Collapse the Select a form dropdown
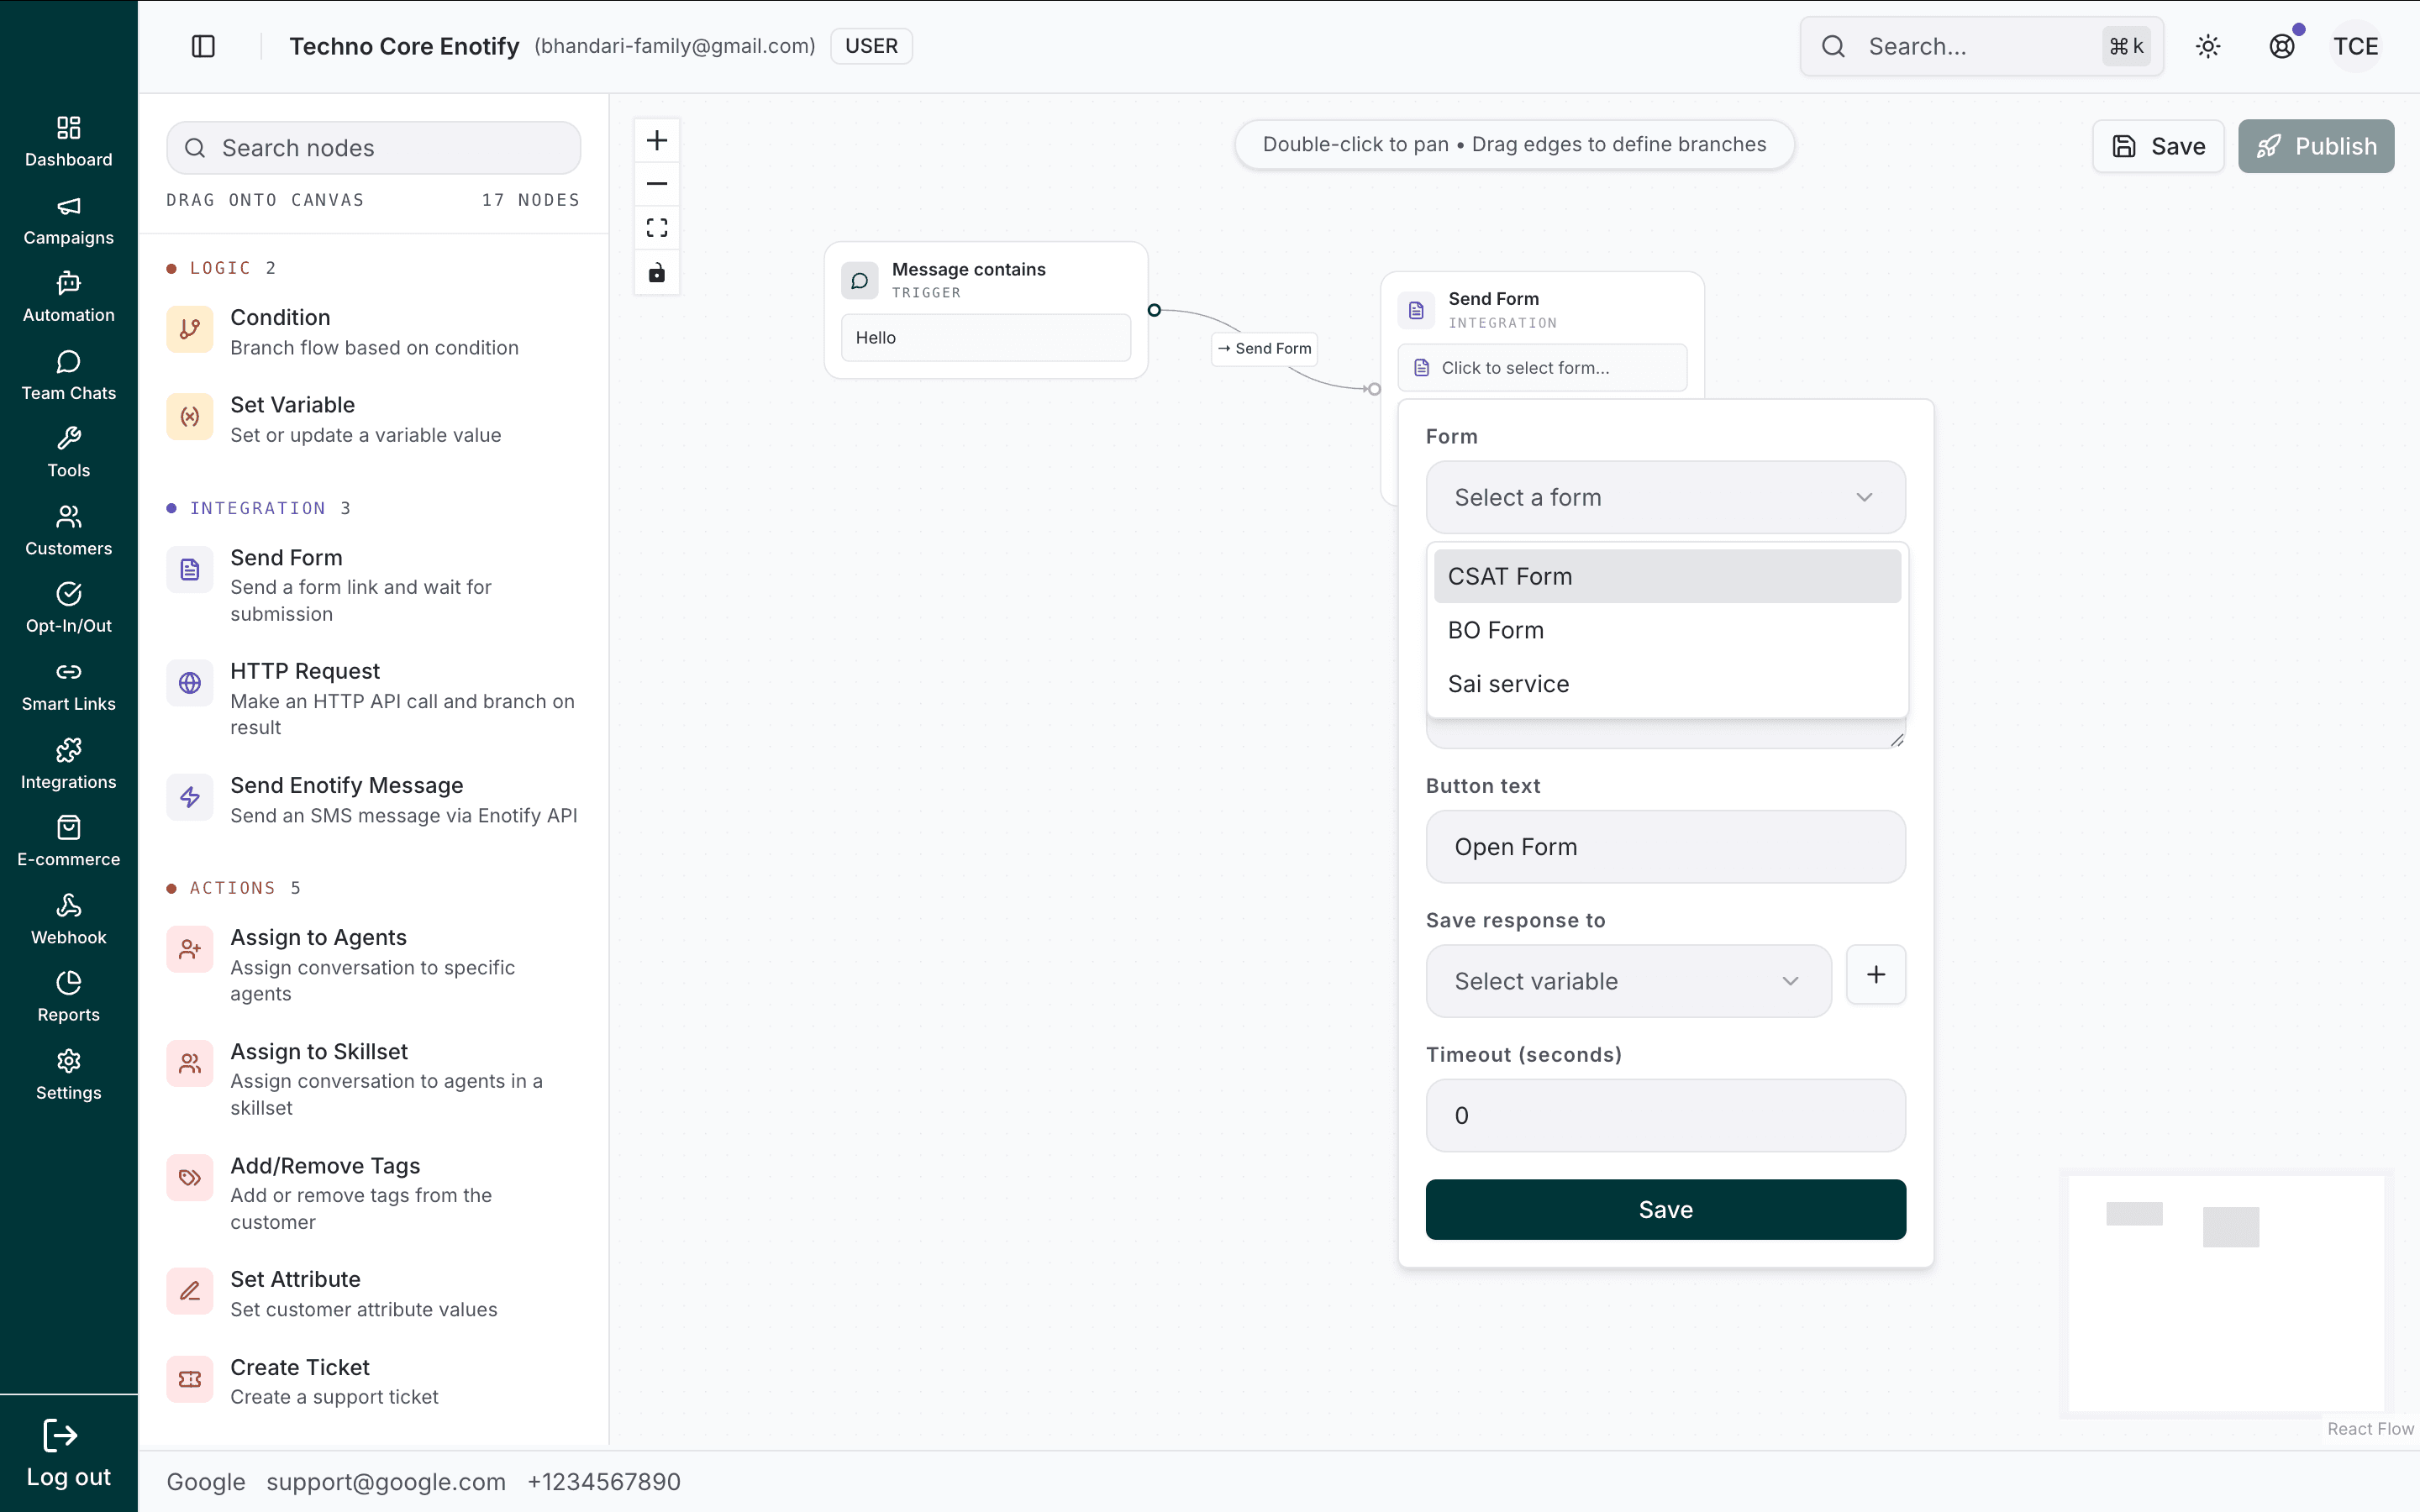Image resolution: width=2420 pixels, height=1512 pixels. [1665, 497]
